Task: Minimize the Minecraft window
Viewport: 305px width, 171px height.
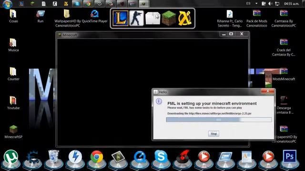Action: [224, 34]
